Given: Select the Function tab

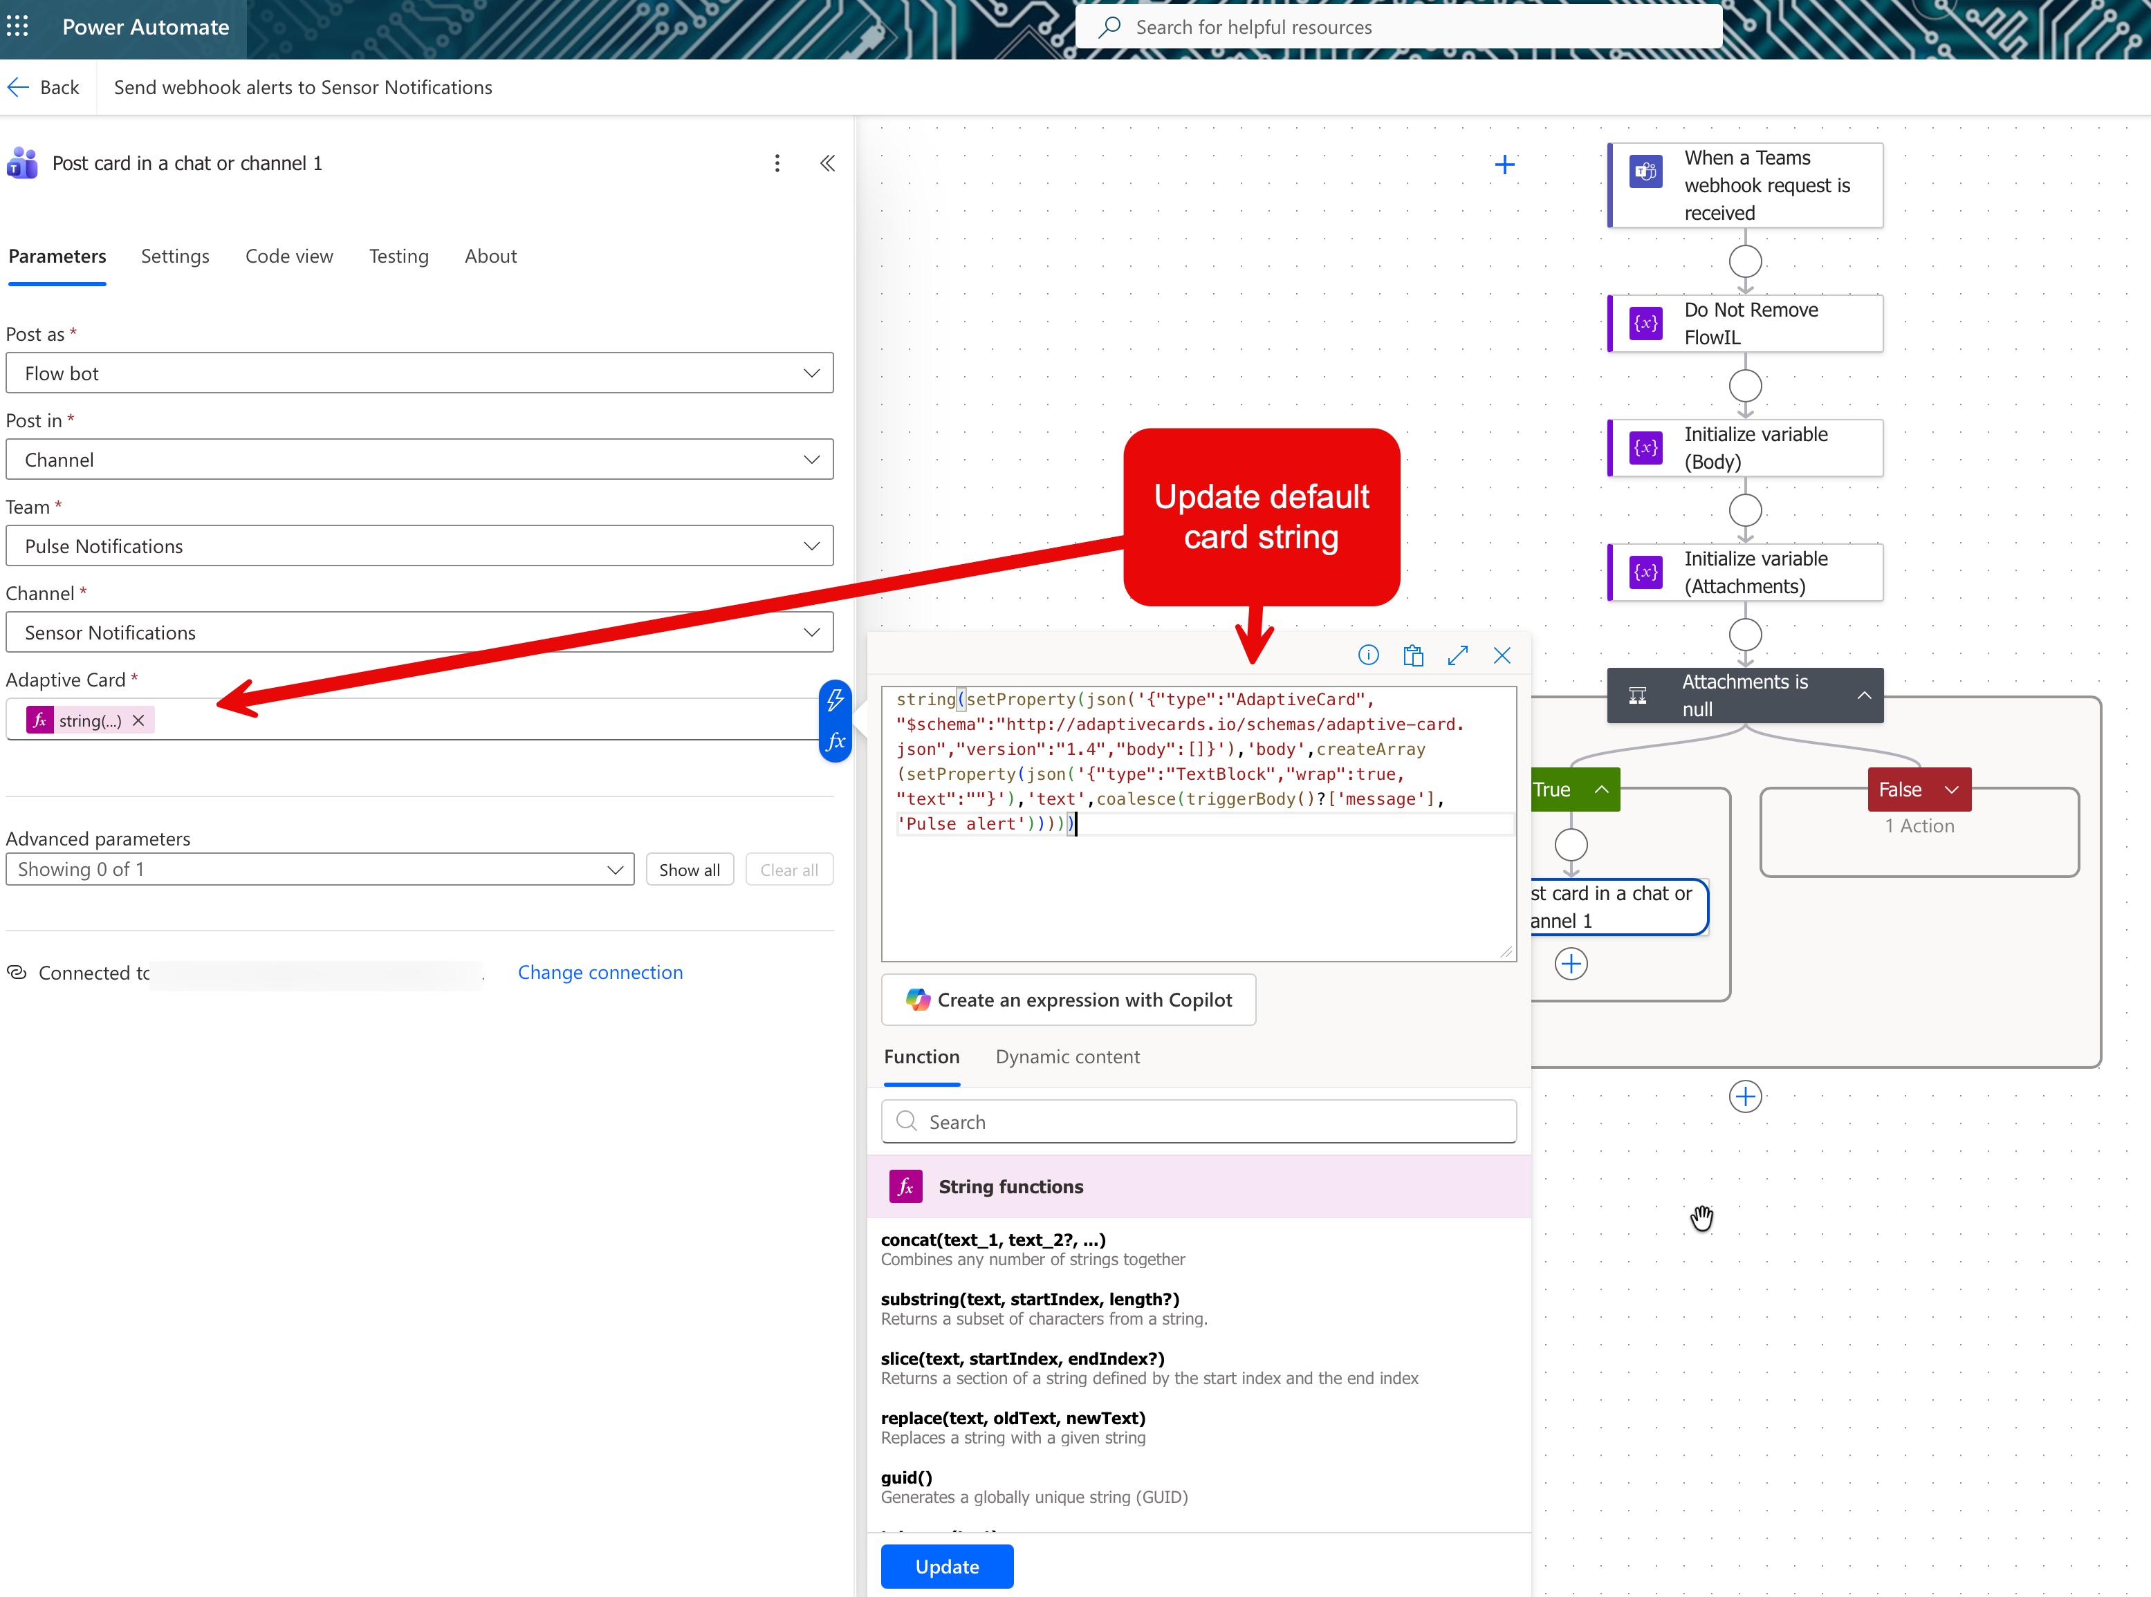Looking at the screenshot, I should pyautogui.click(x=922, y=1056).
